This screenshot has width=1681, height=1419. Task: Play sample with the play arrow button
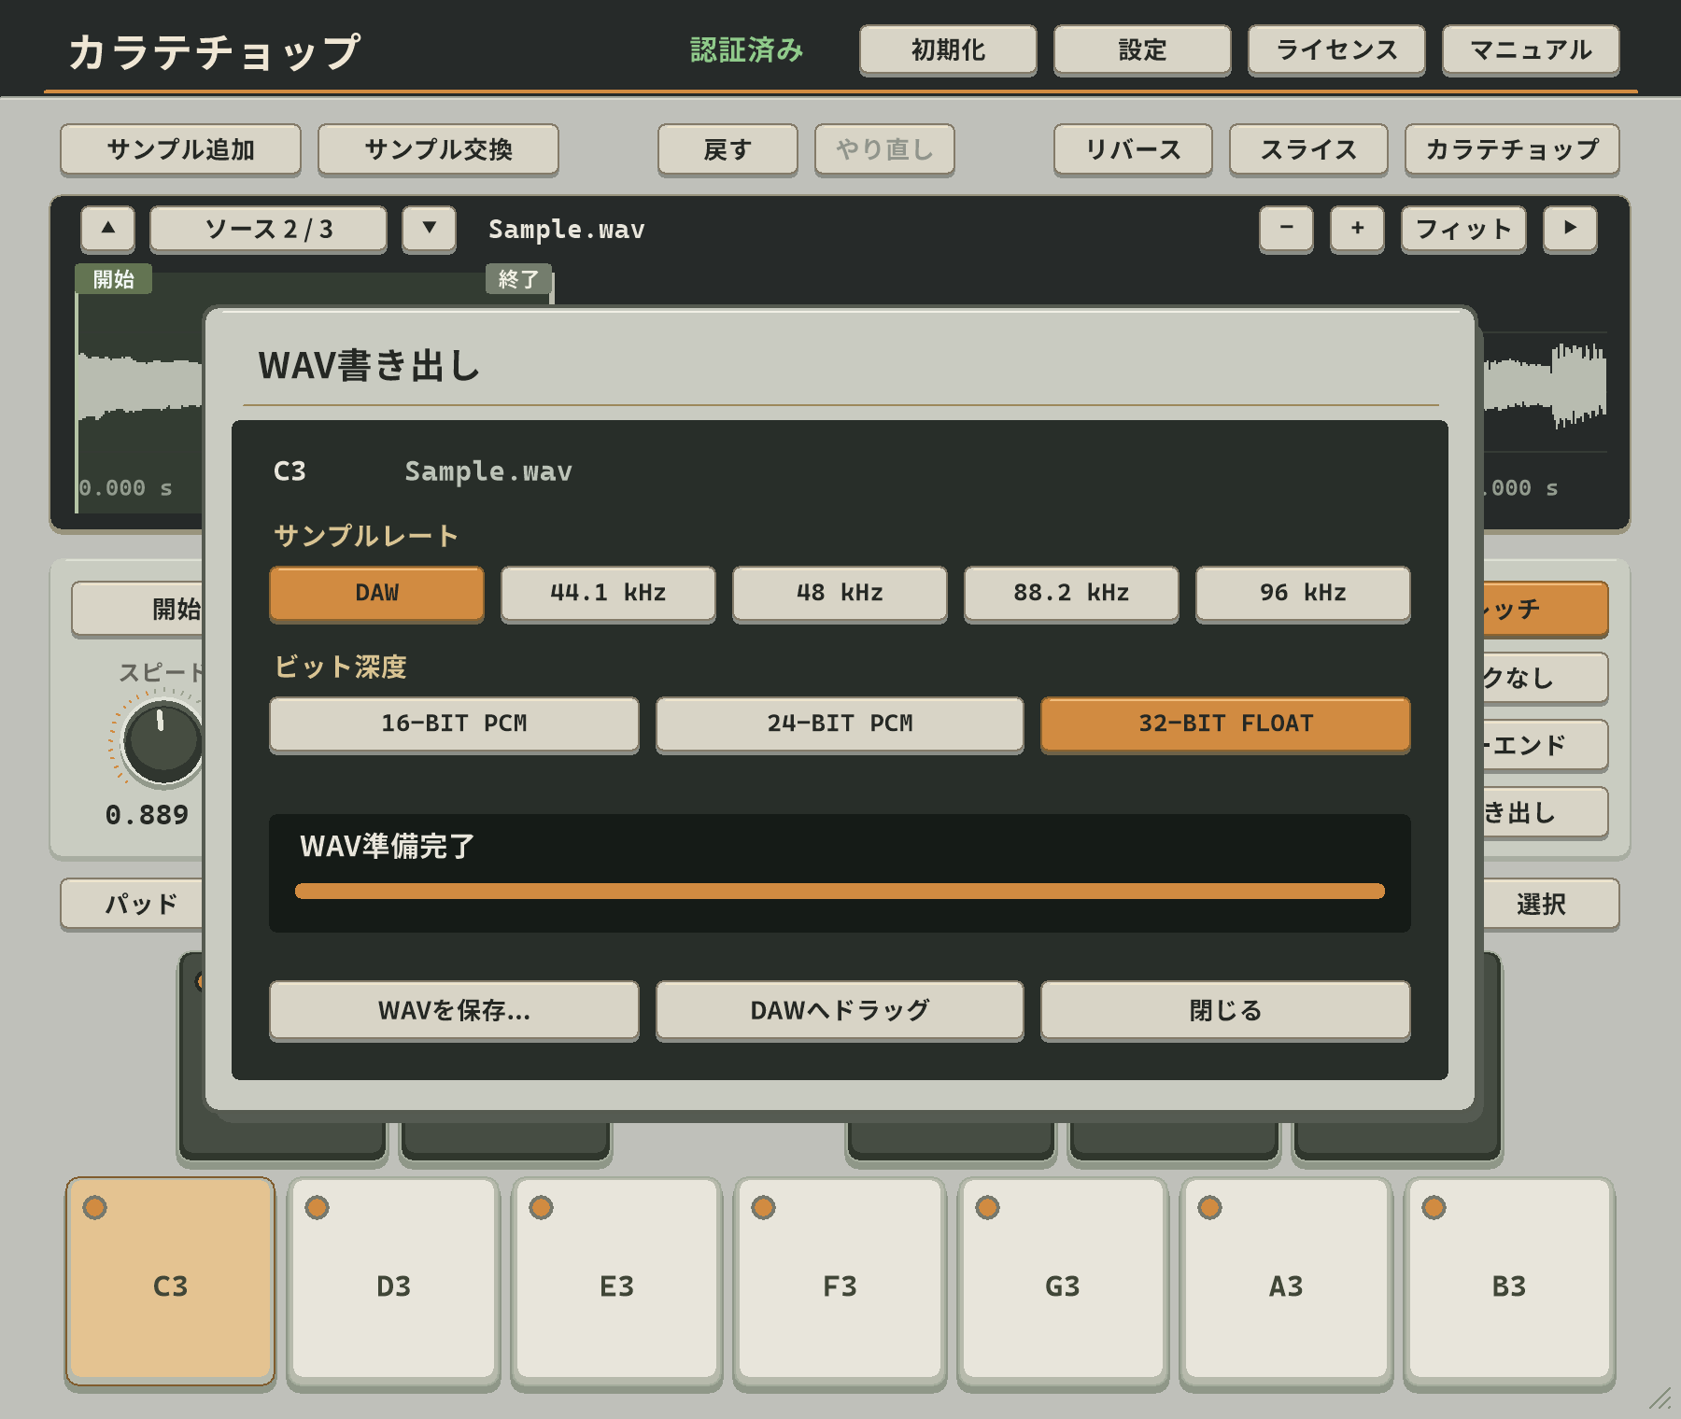tap(1570, 229)
